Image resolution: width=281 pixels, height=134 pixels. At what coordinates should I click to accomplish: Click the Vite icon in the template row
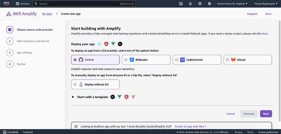[133, 97]
